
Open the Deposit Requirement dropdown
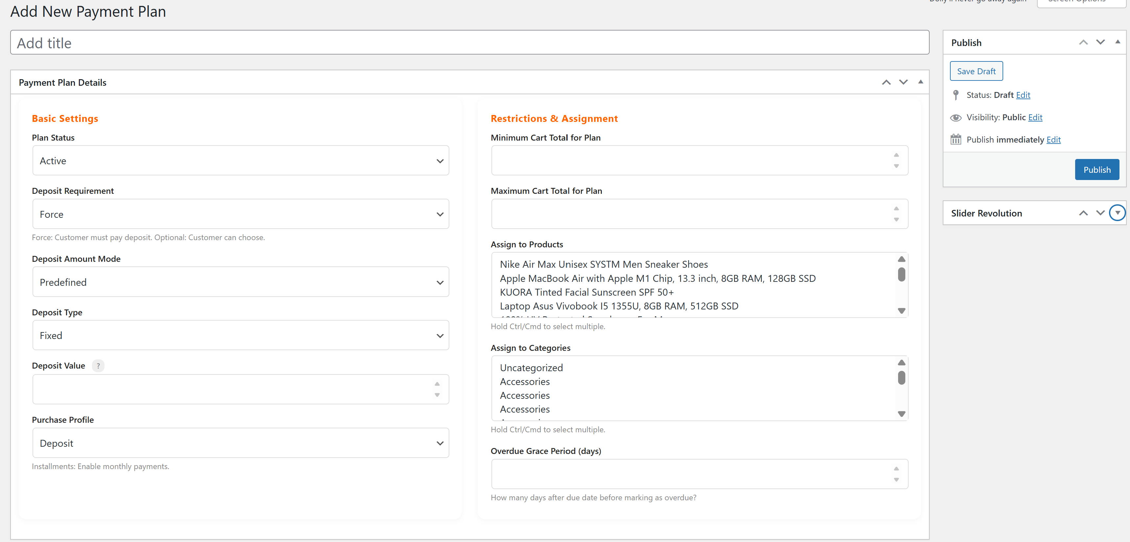[240, 215]
